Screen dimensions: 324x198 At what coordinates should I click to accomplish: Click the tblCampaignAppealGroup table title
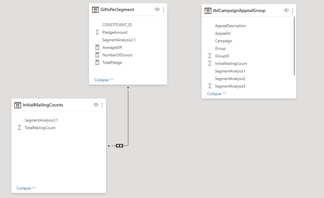coord(239,11)
